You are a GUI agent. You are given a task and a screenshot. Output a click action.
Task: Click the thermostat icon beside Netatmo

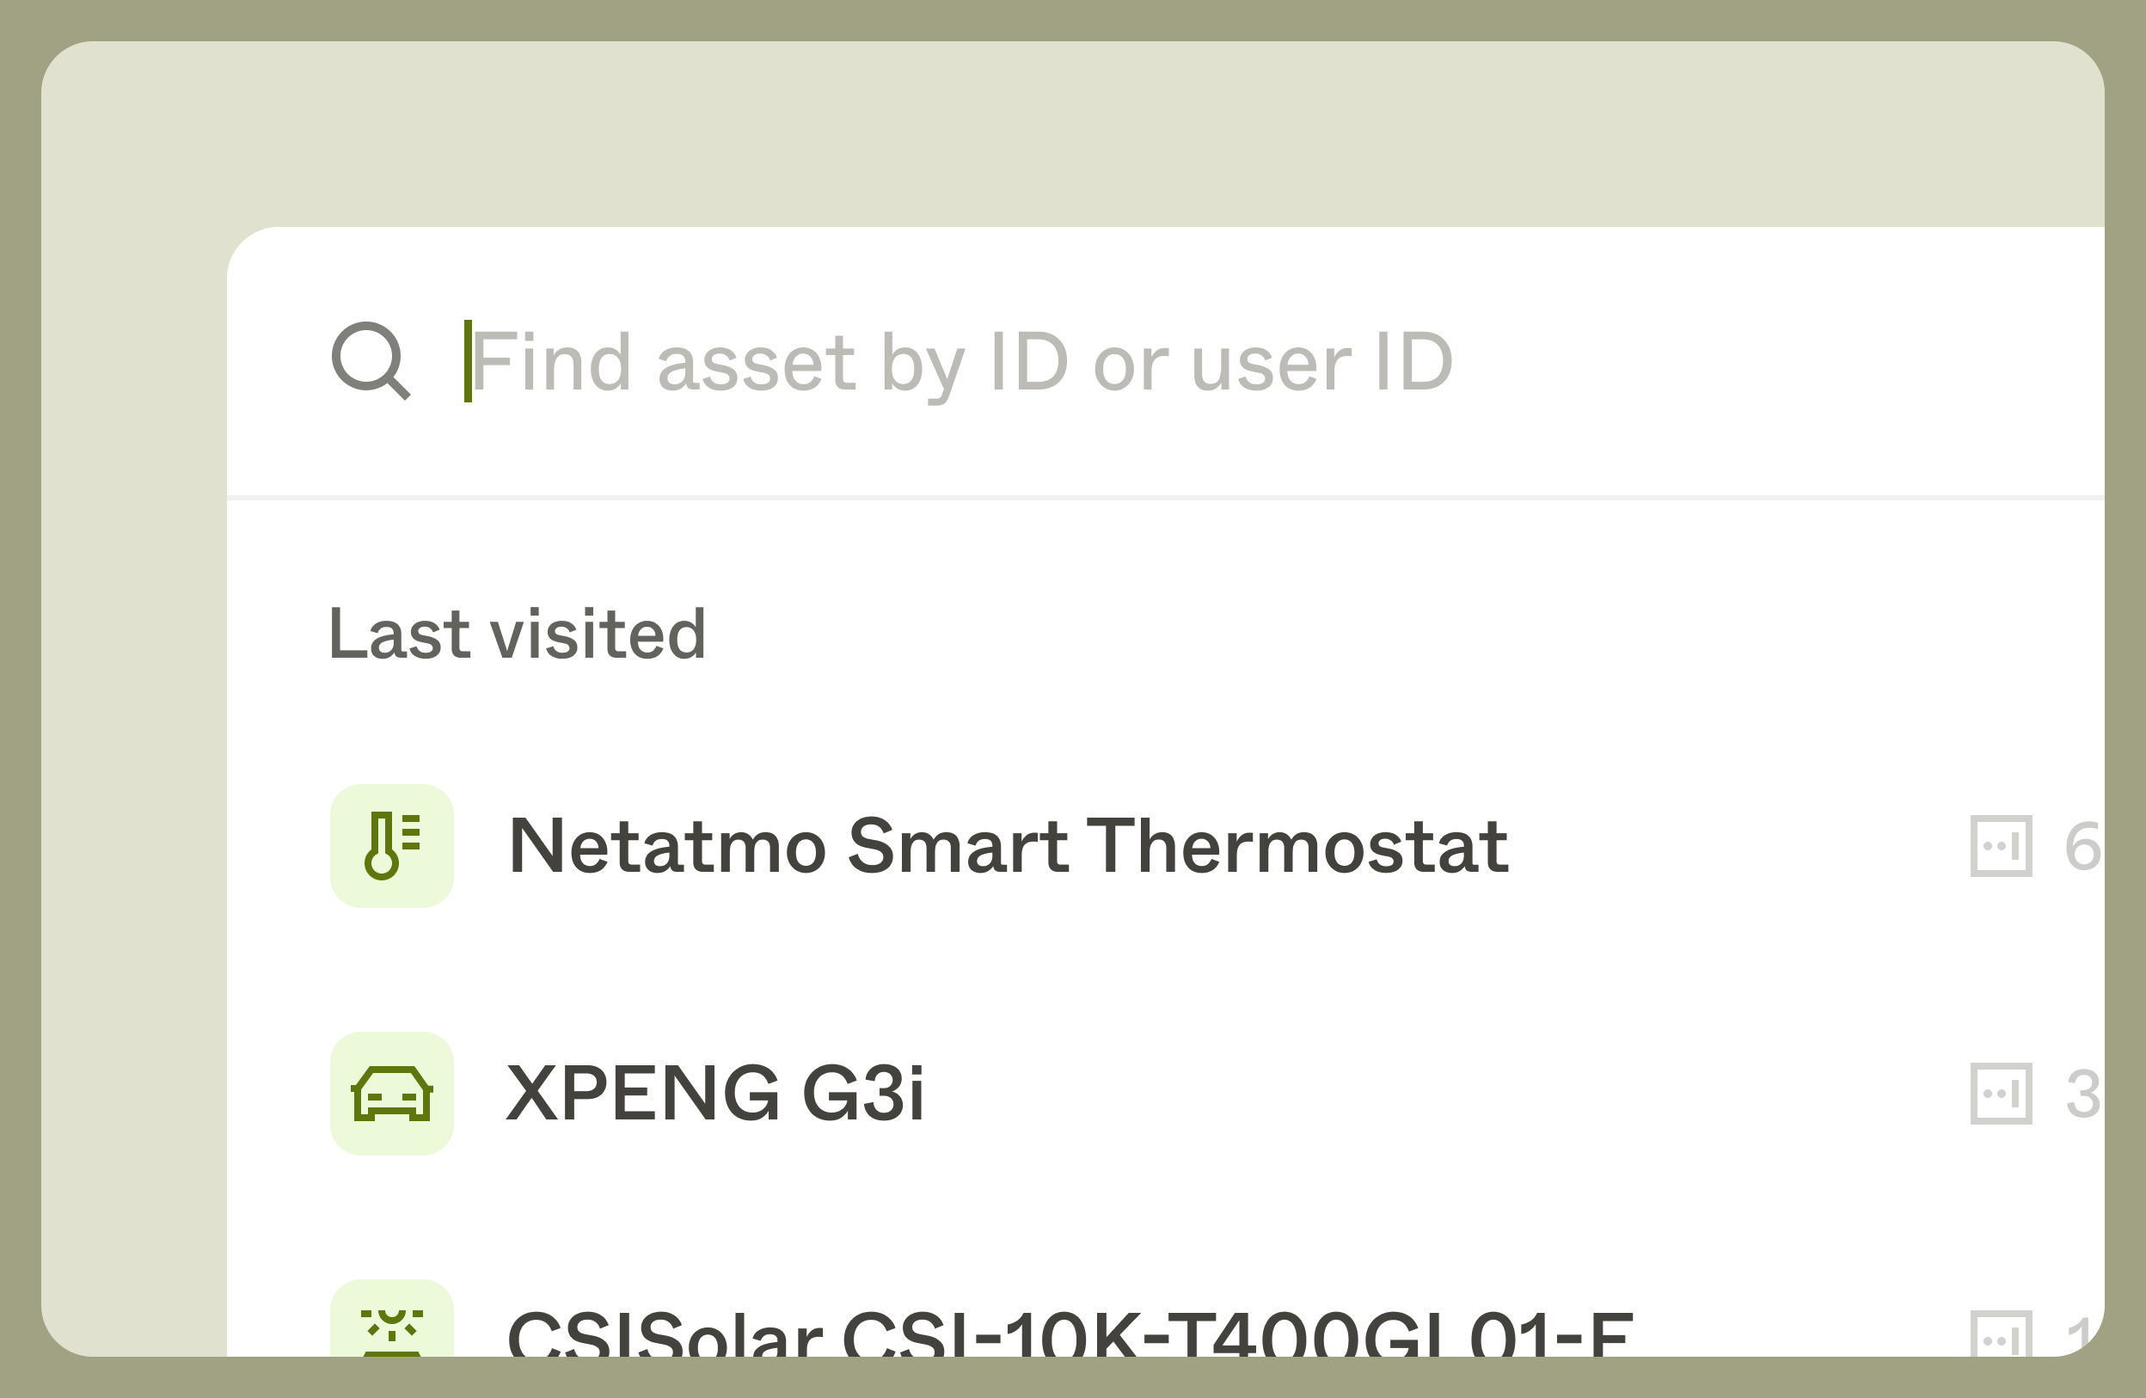391,846
